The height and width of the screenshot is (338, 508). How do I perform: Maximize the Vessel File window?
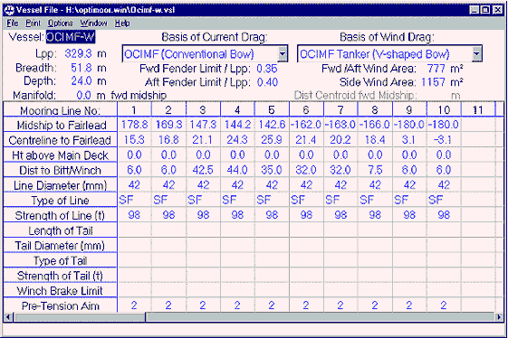tap(485, 10)
